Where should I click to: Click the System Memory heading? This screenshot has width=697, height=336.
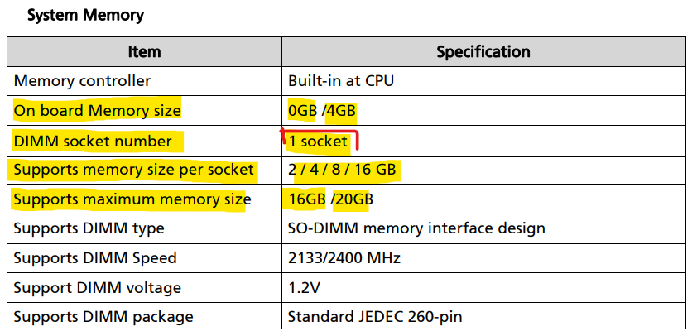click(85, 16)
